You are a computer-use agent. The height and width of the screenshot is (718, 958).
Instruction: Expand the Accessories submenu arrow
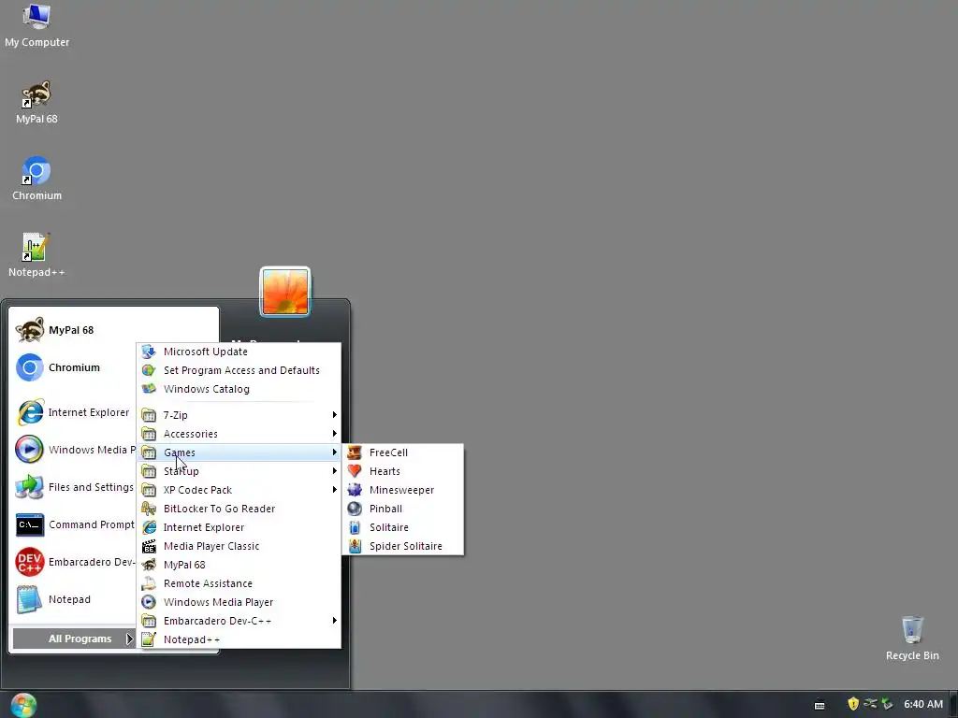click(334, 434)
